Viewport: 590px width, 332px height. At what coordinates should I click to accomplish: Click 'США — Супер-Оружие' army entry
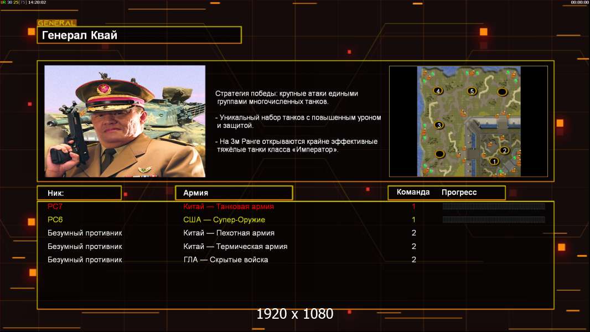(224, 220)
